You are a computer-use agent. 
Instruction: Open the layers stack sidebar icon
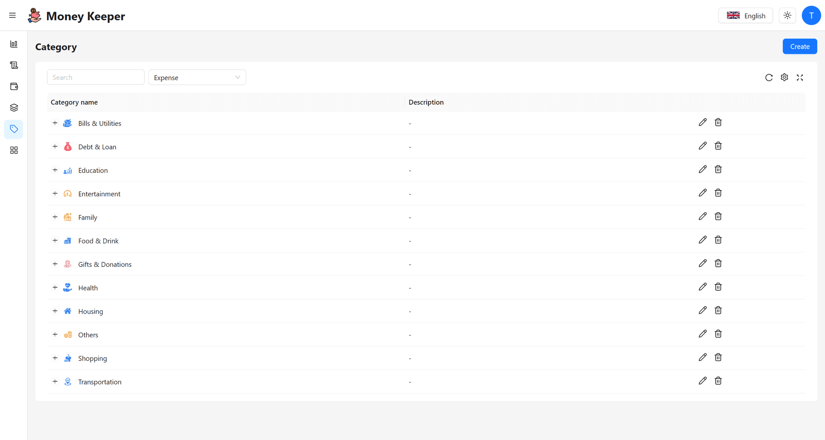14,107
